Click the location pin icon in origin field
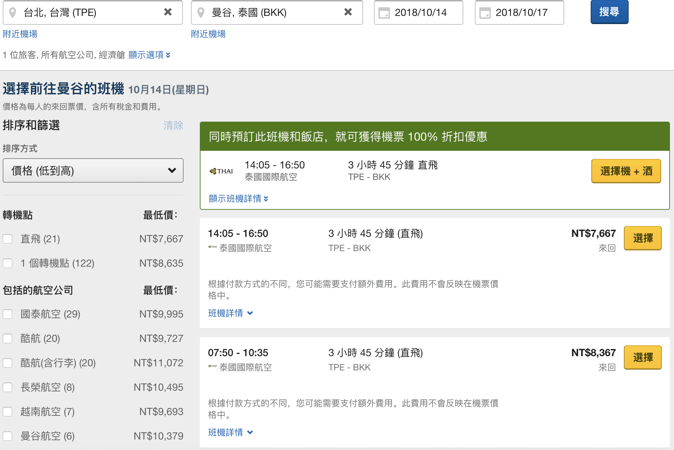Image resolution: width=674 pixels, height=450 pixels. point(13,13)
